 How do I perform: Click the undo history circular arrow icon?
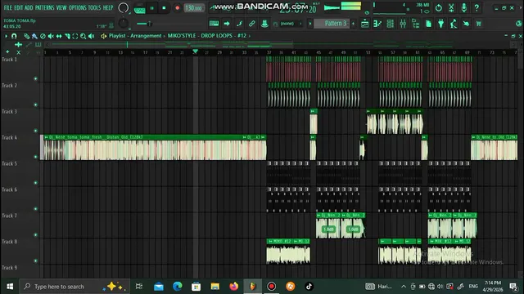(x=439, y=7)
